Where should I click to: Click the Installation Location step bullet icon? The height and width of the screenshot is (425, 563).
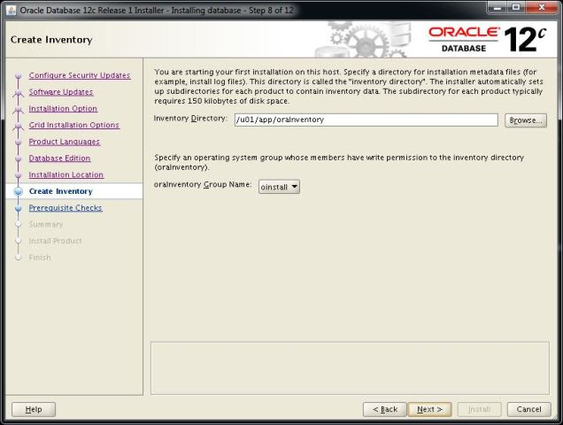(19, 175)
